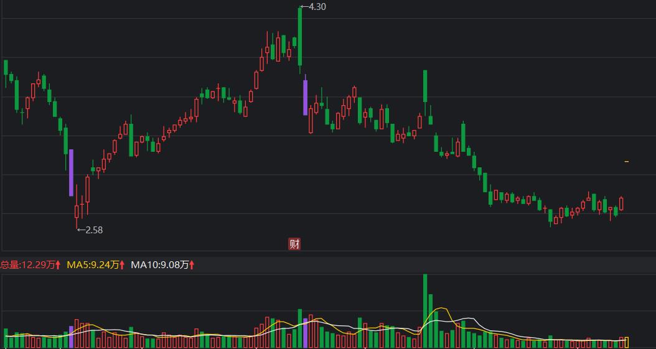Click red up arrow beside 总量 value
Viewport: 656px width, 349px height.
(58, 264)
